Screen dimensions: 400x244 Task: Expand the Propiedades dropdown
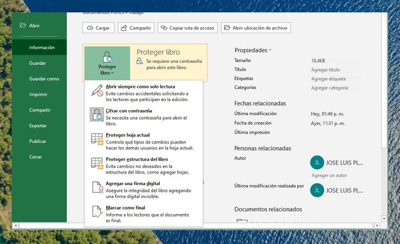point(253,50)
